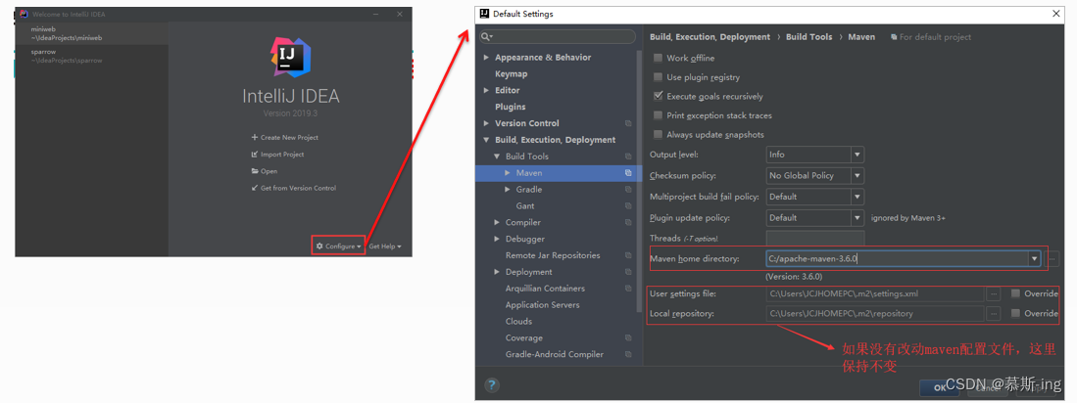Click the Maven home directory text field
The width and height of the screenshot is (1077, 403).
click(x=897, y=259)
